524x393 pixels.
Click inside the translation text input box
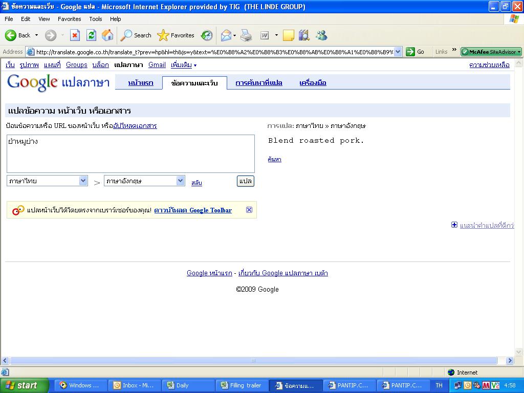coord(130,154)
